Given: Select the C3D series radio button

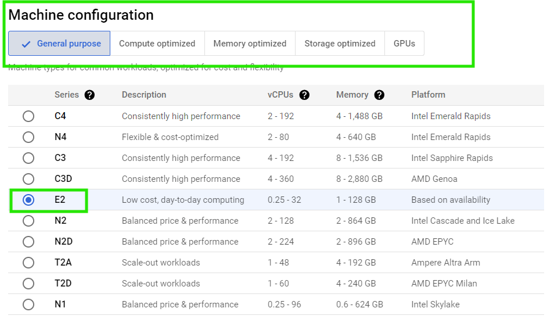Looking at the screenshot, I should pos(28,179).
